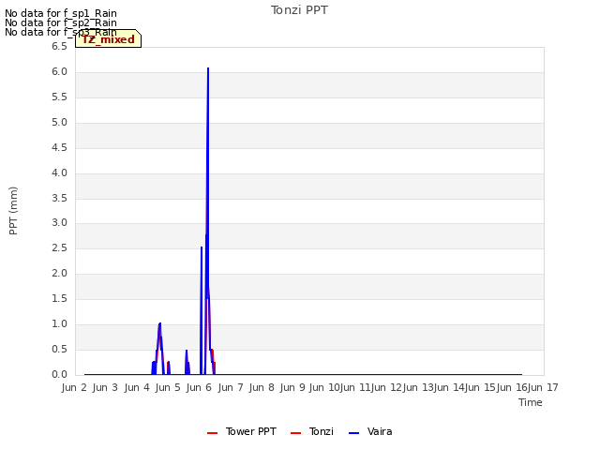
Task: Click the 6.5 y-axis value
Action: click(59, 46)
